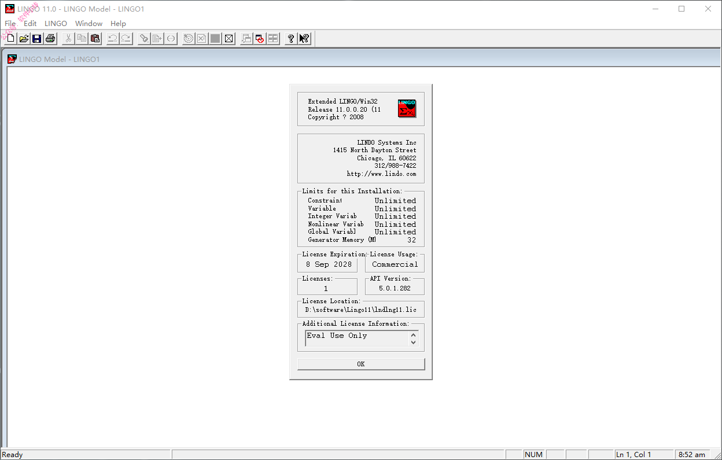
Task: Open the Help menu
Action: (x=118, y=24)
